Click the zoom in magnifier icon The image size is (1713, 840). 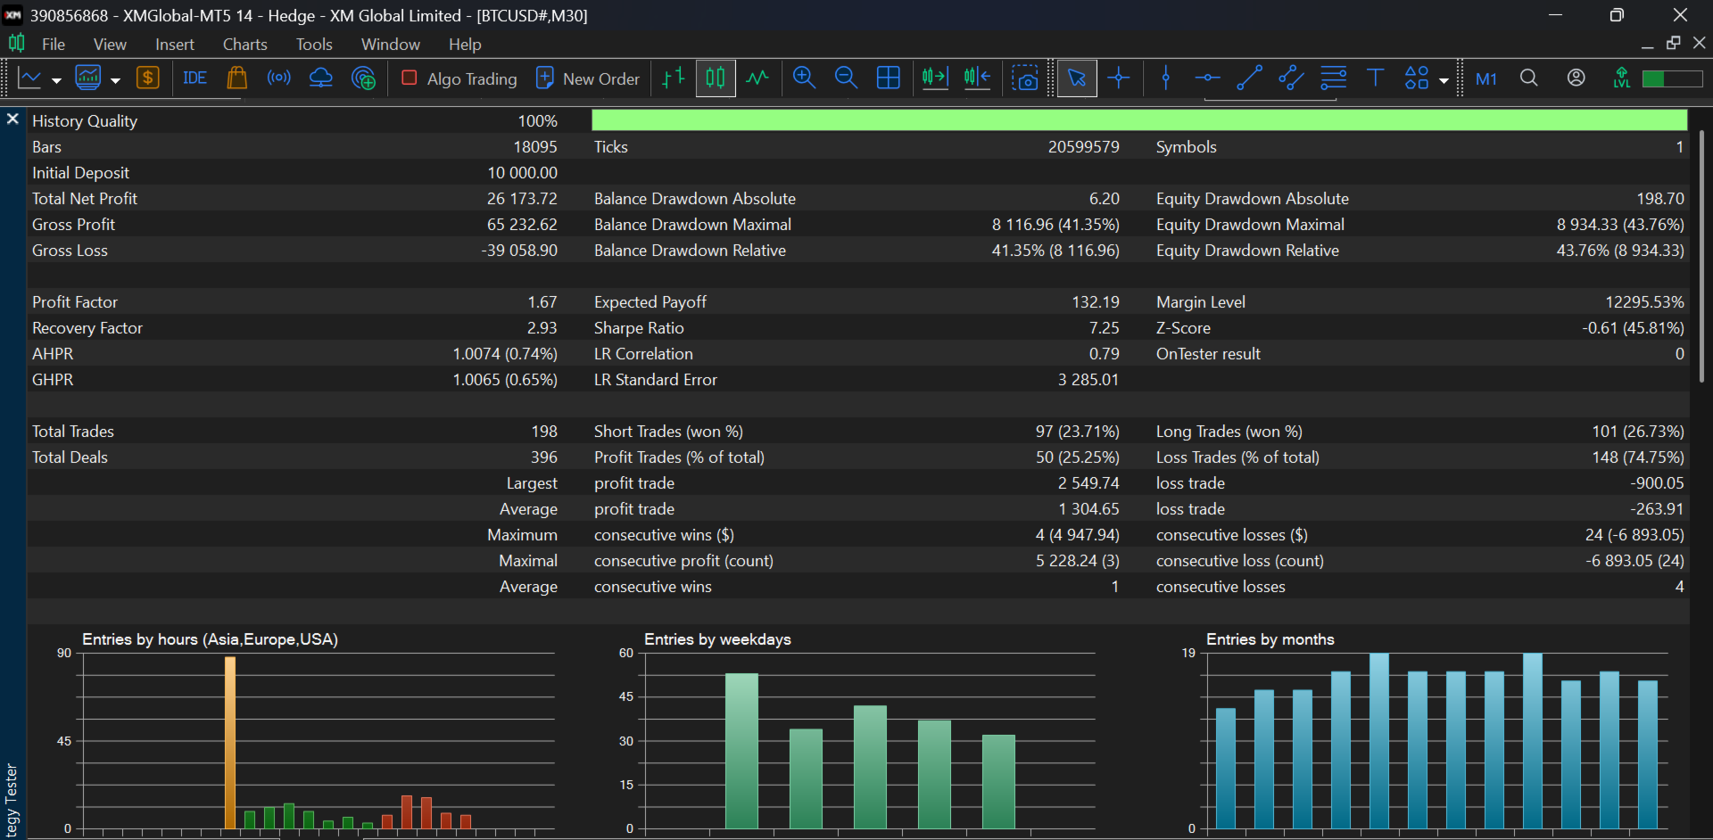point(804,78)
